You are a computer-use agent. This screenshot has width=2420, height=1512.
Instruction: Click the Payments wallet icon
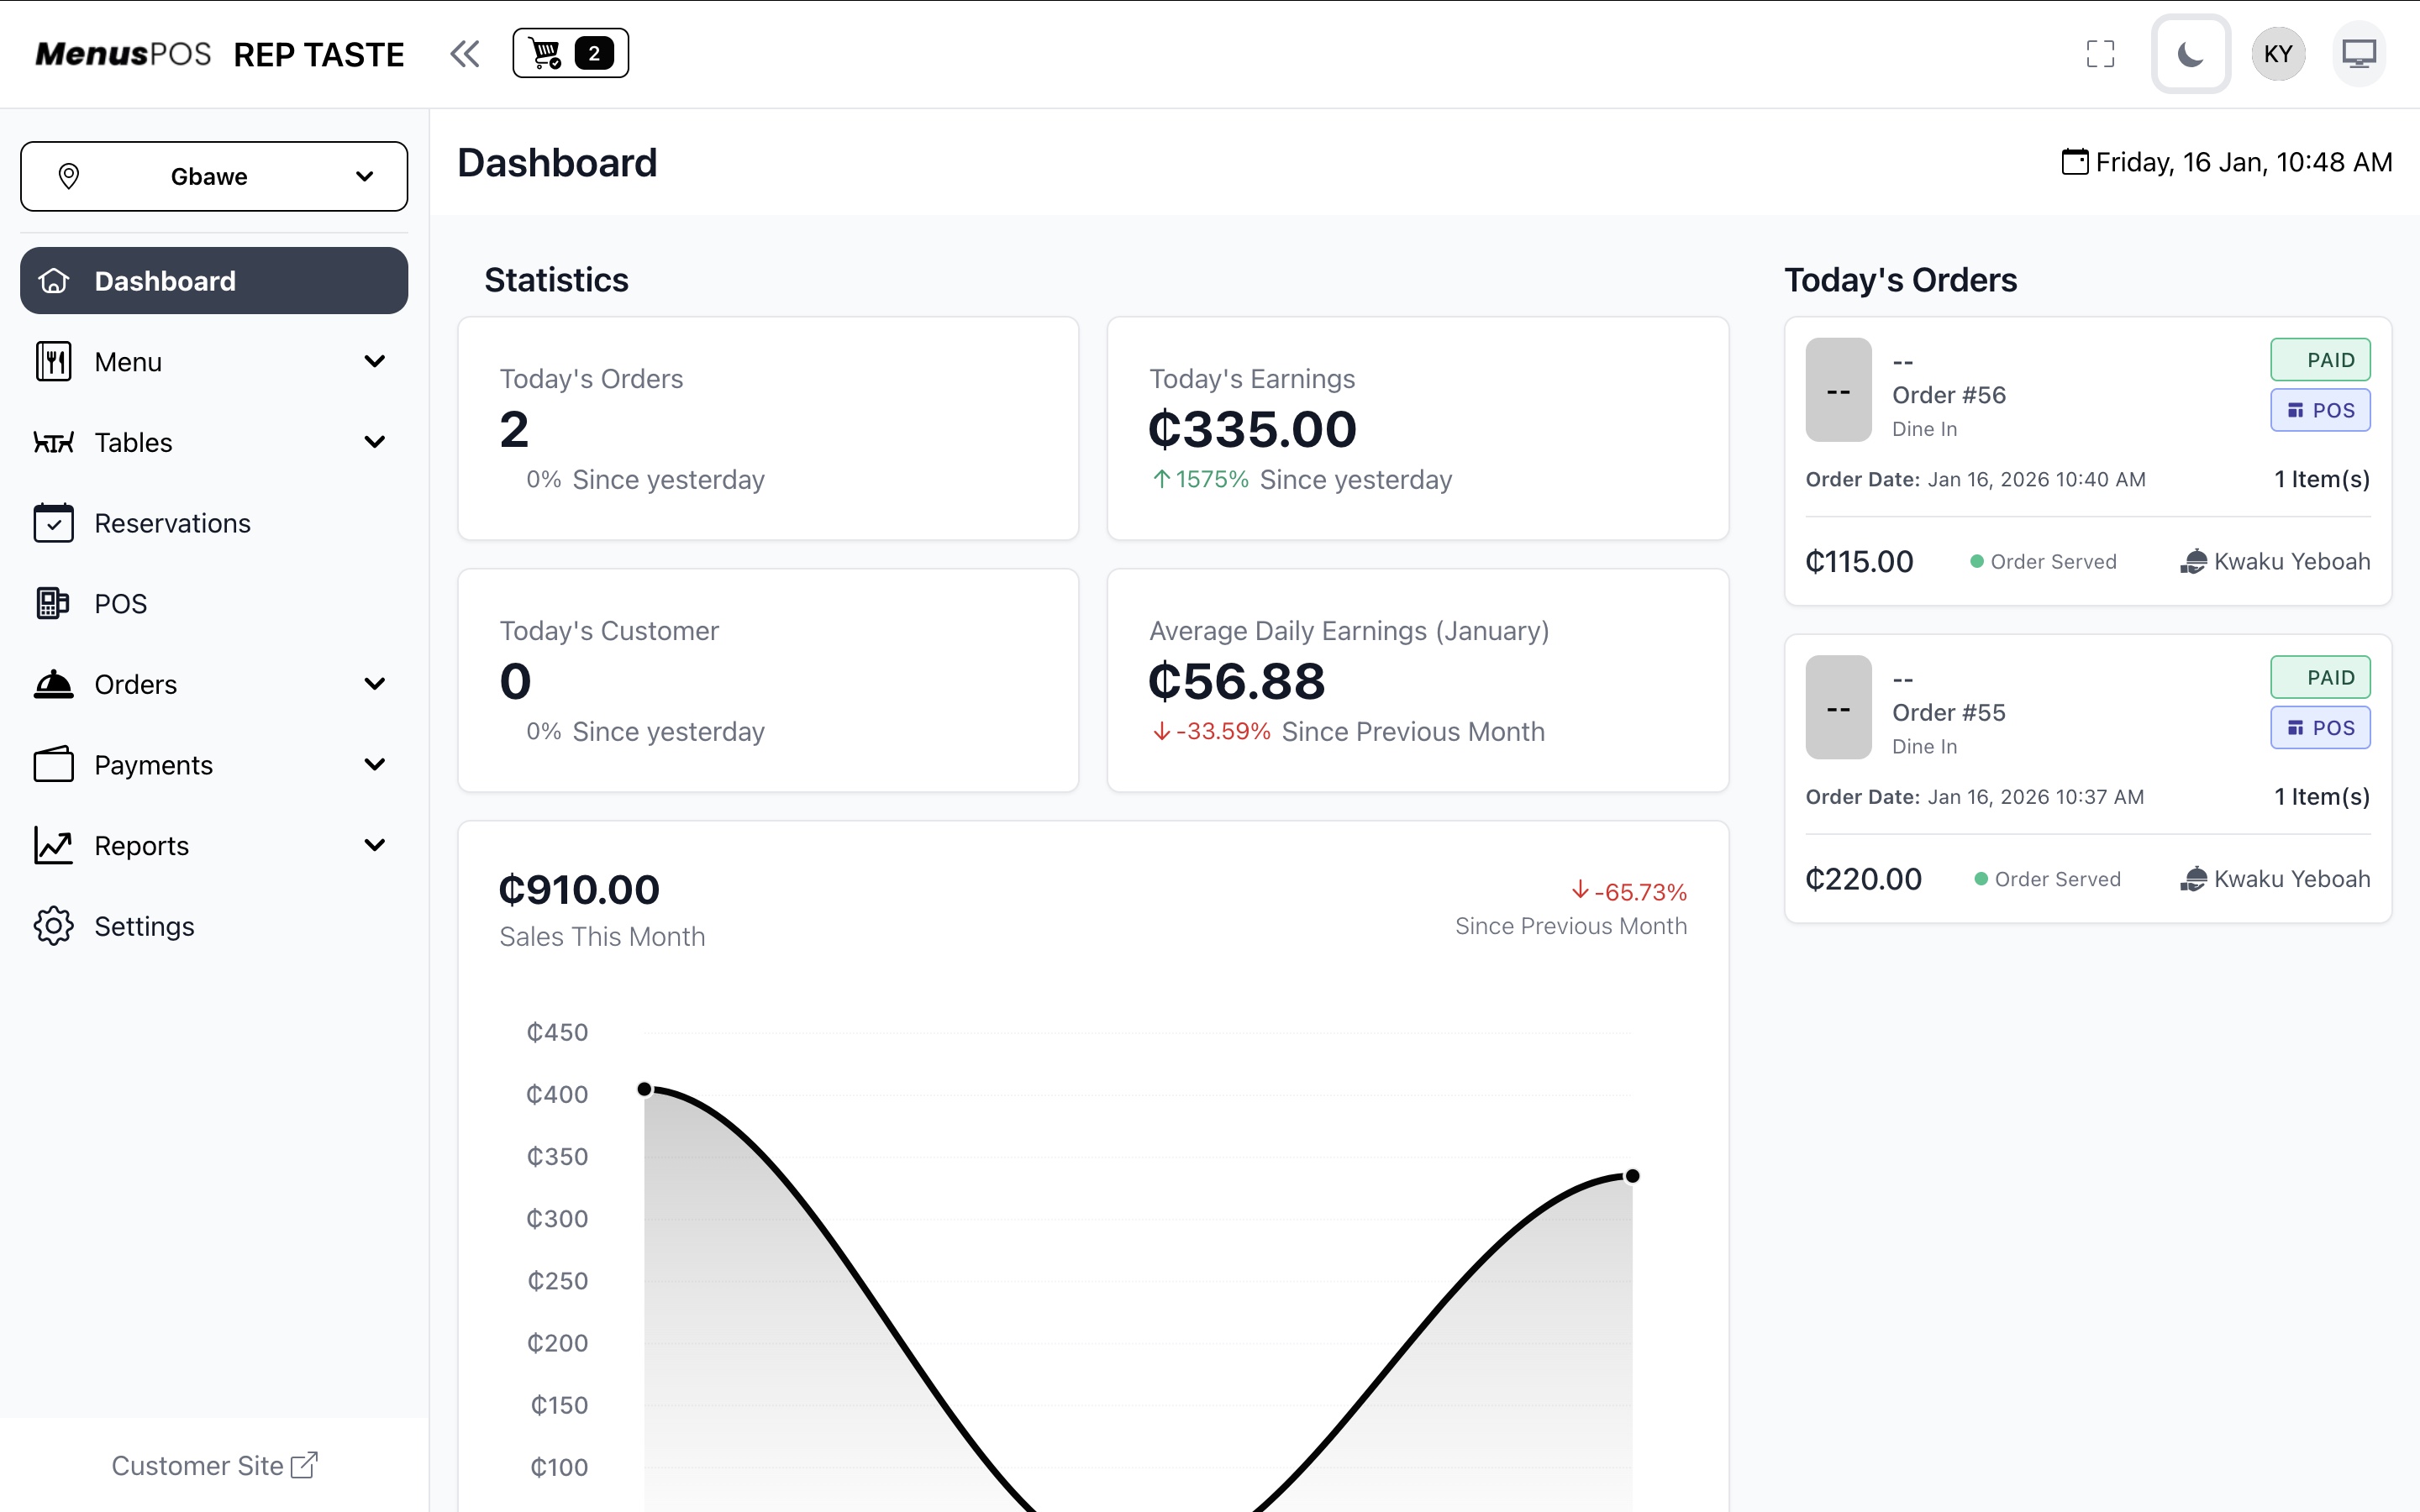[x=54, y=765]
